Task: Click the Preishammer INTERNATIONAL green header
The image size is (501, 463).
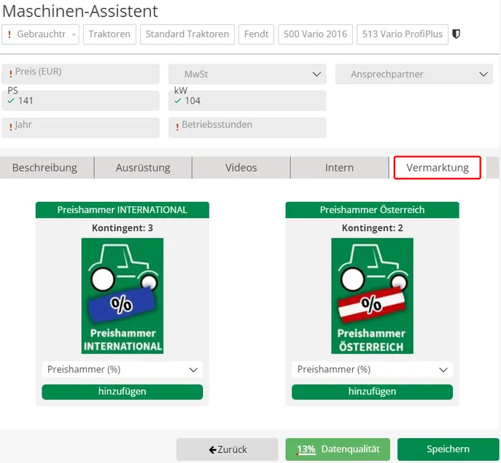Action: tap(123, 210)
